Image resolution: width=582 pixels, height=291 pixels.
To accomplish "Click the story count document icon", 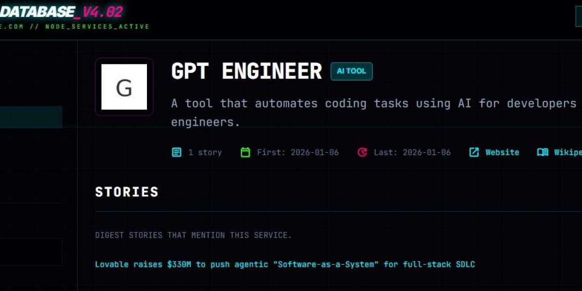I will pyautogui.click(x=177, y=152).
